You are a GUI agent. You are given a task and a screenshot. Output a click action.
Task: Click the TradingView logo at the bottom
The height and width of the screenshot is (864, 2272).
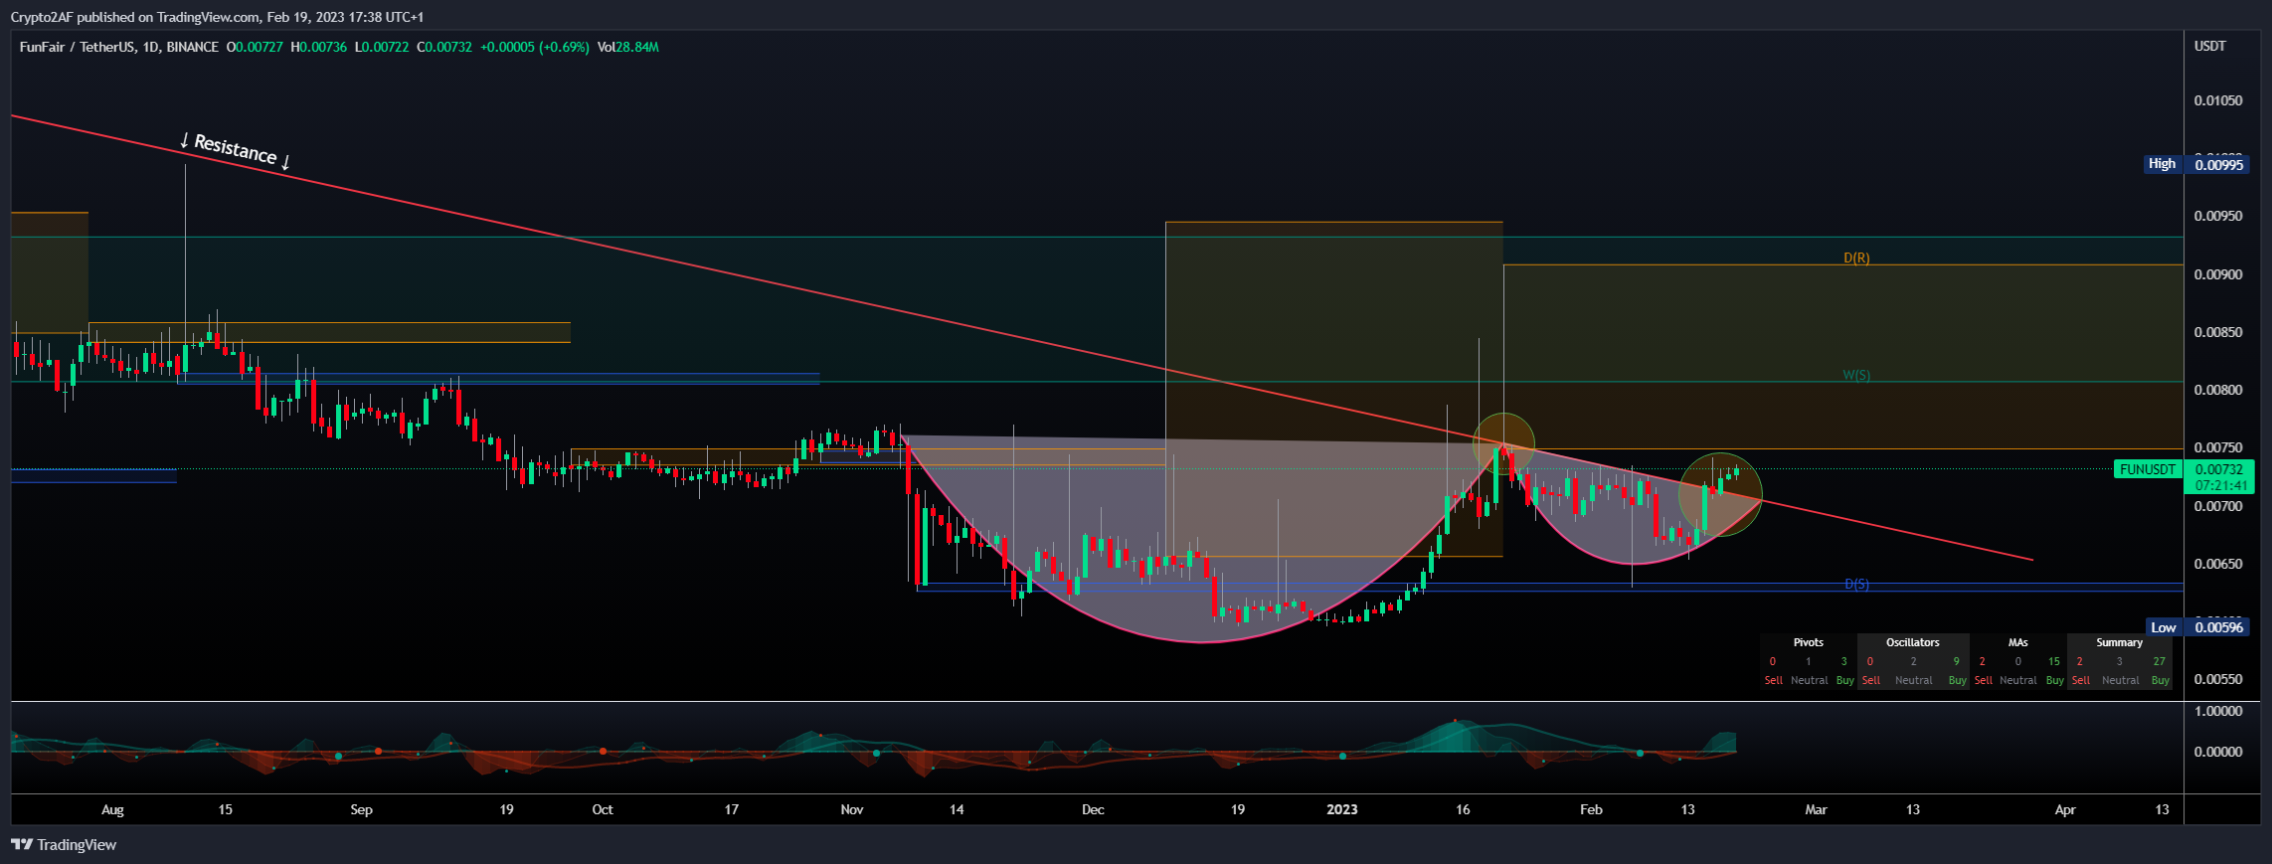[x=64, y=844]
